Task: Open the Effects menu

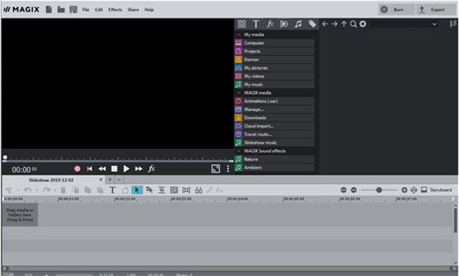Action: pyautogui.click(x=115, y=10)
